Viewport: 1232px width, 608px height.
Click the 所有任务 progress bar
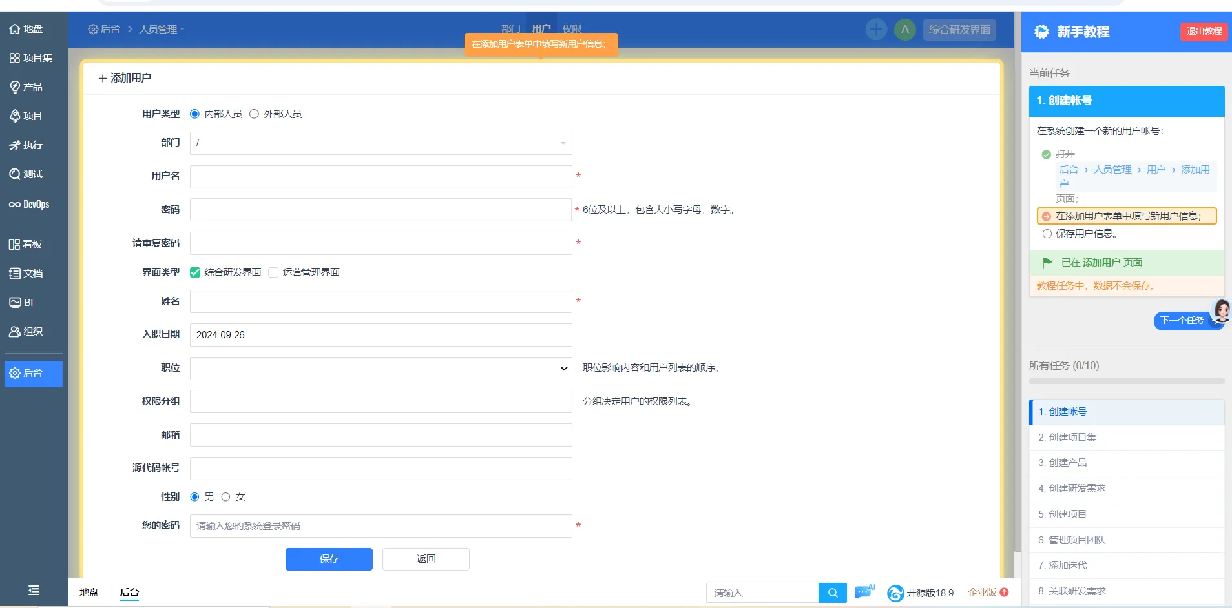pyautogui.click(x=1127, y=381)
